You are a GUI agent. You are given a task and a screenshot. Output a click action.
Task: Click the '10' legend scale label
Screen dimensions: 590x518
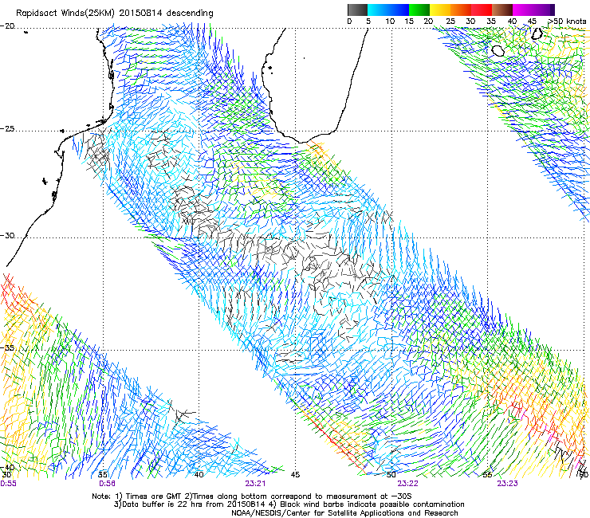pos(390,22)
